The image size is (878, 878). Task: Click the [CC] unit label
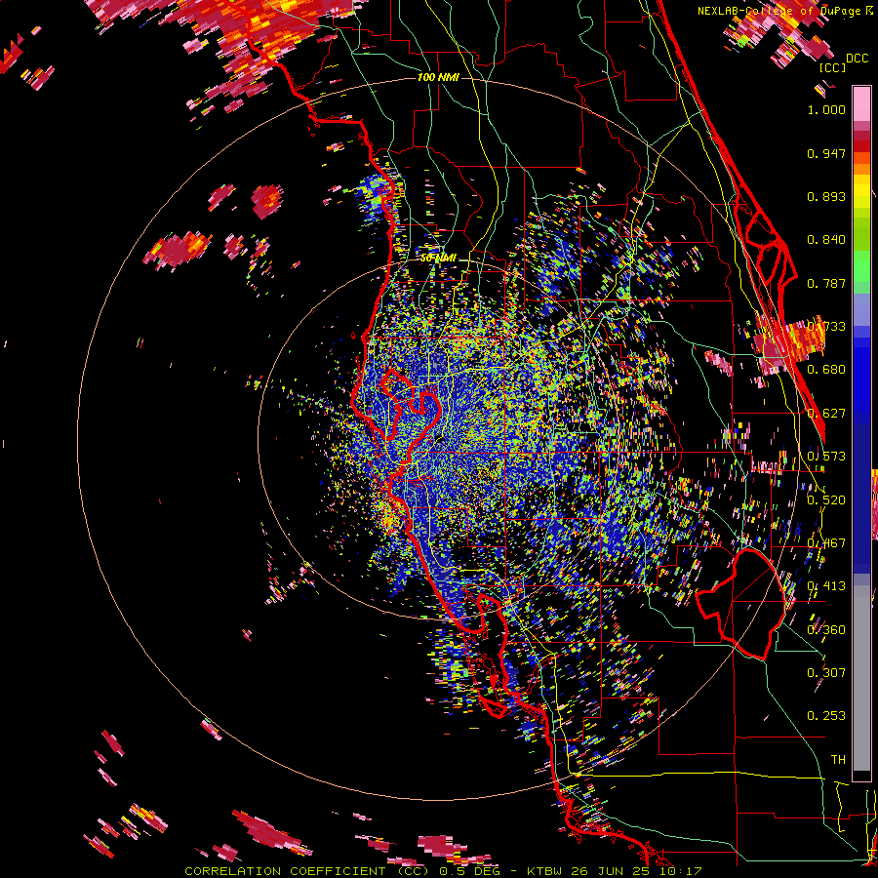pos(833,67)
